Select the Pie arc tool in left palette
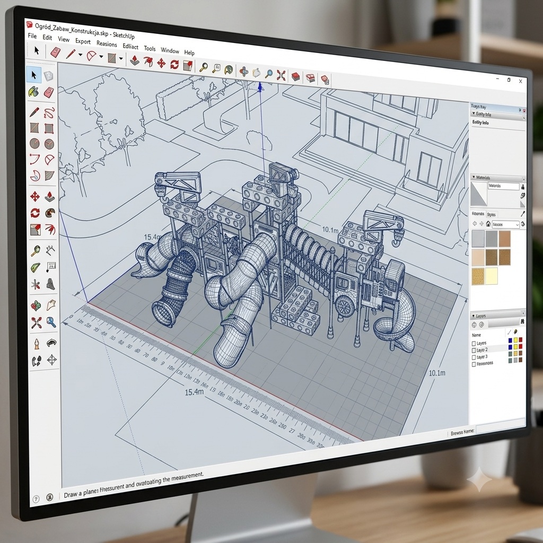The image size is (543, 543). [49, 159]
